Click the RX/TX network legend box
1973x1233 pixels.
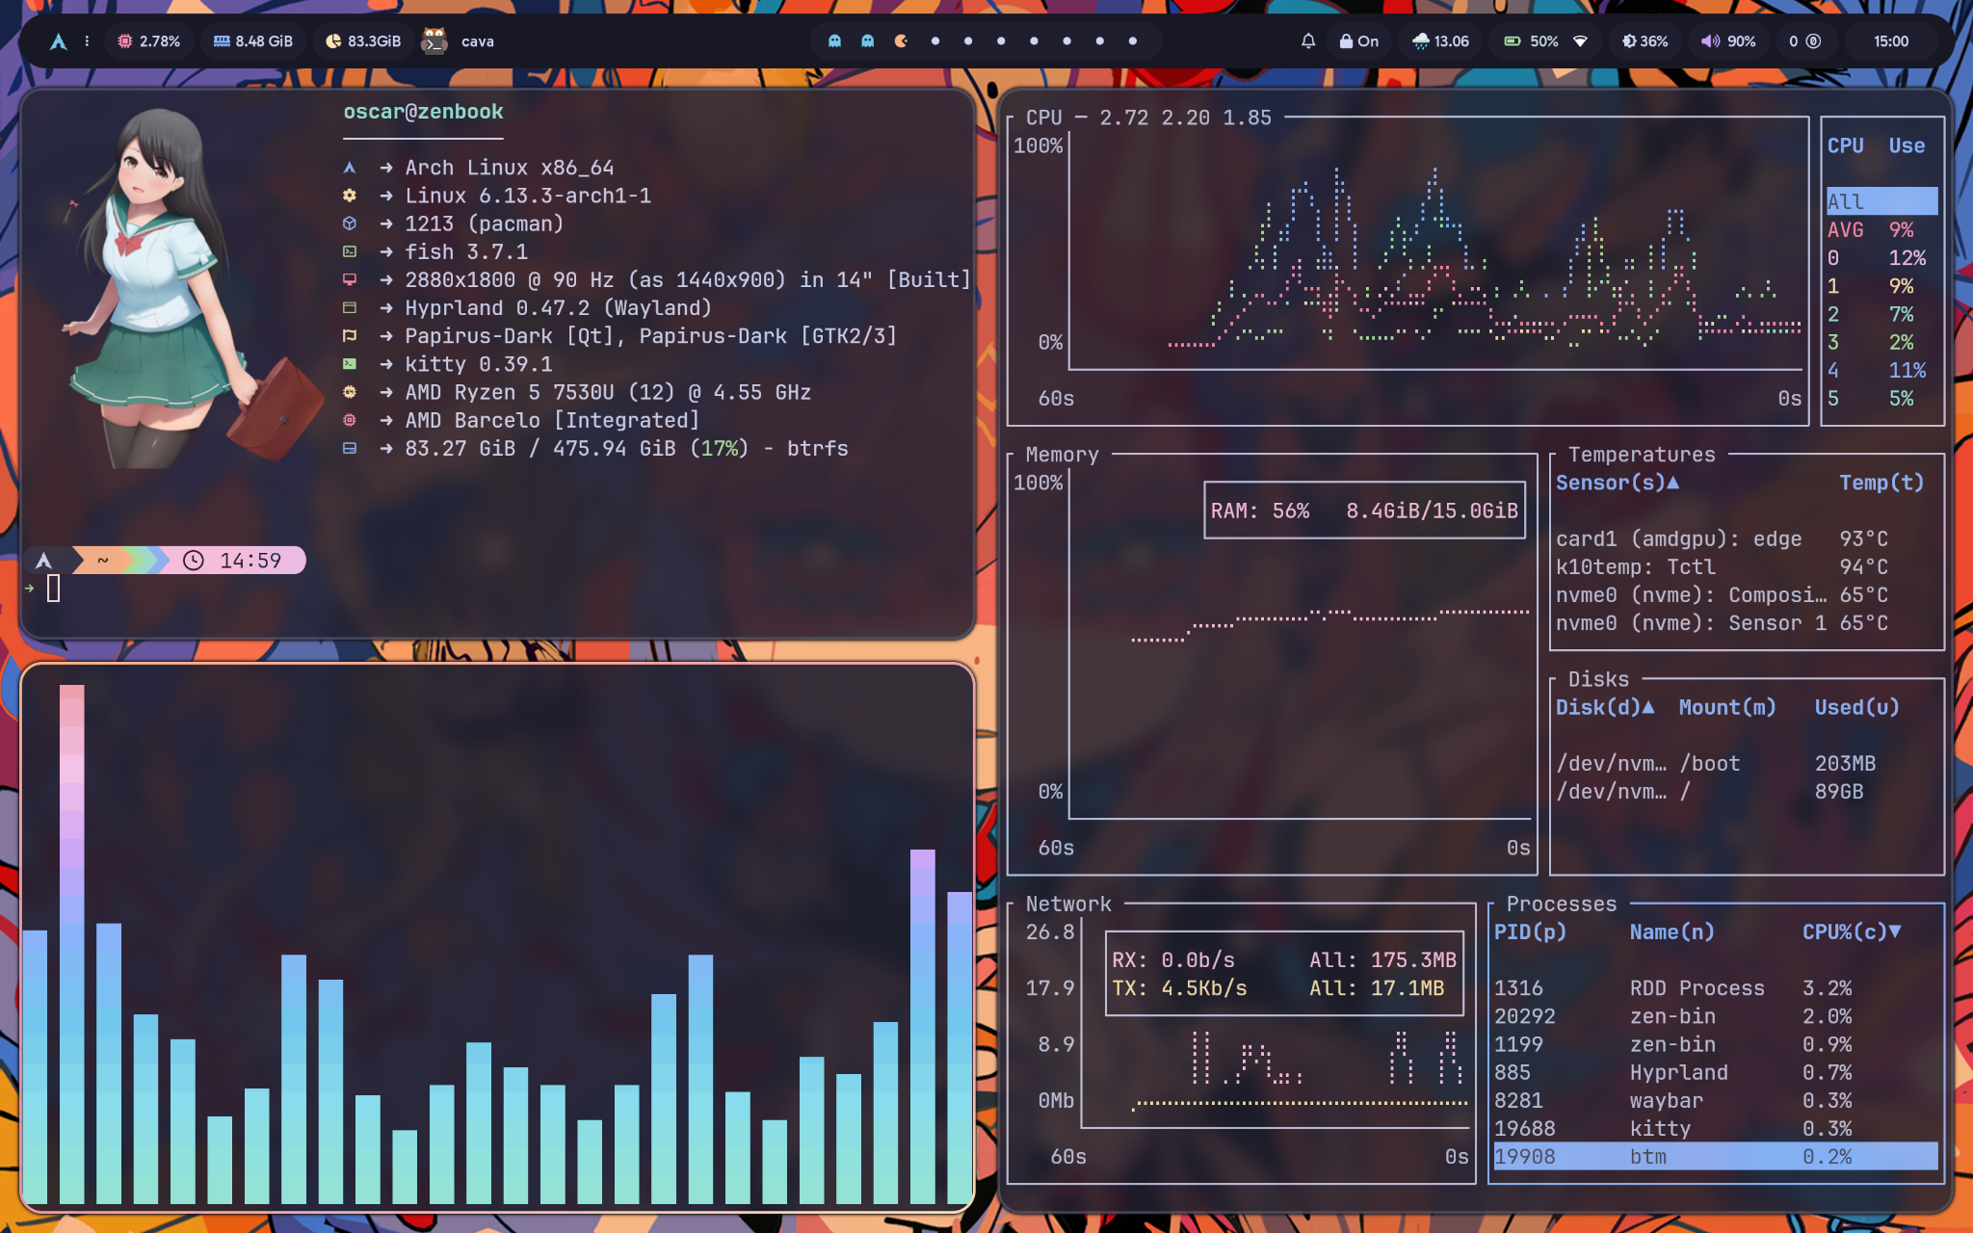click(x=1284, y=974)
